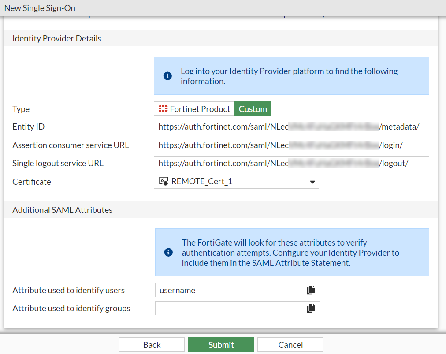Click the copy icon next to groups field
Viewport: 446px width, 354px height.
coord(311,308)
